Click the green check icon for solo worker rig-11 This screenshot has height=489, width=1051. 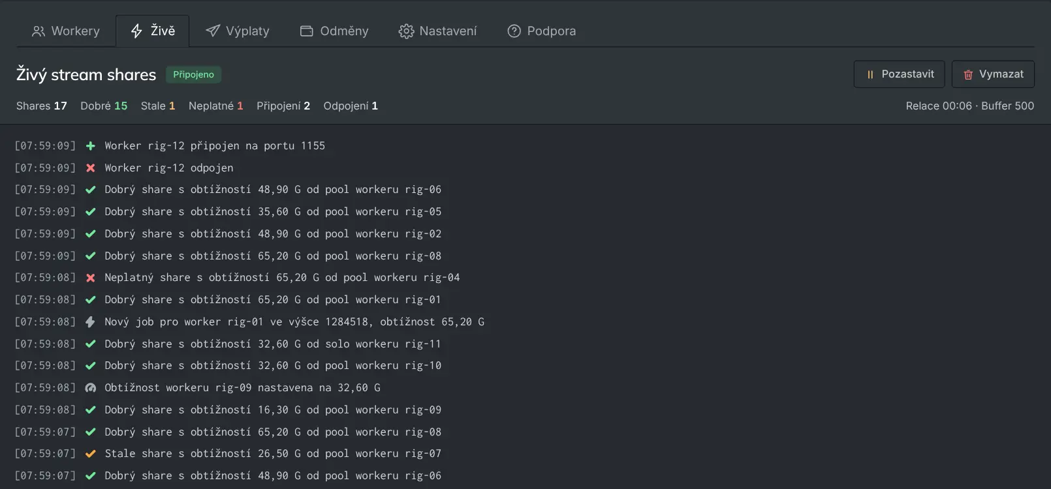click(x=91, y=344)
